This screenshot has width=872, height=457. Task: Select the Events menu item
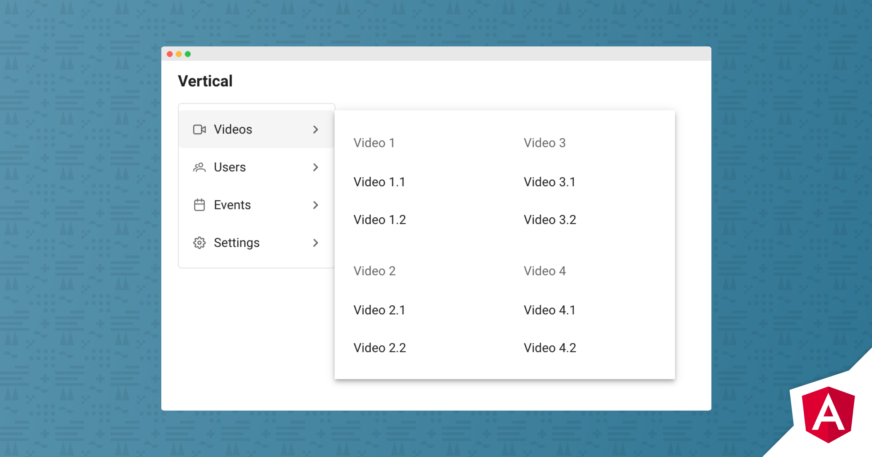coord(232,205)
